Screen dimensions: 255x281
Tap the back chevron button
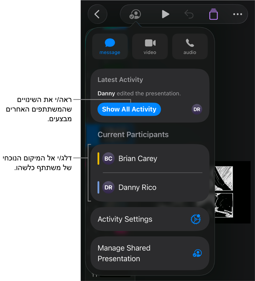point(97,14)
